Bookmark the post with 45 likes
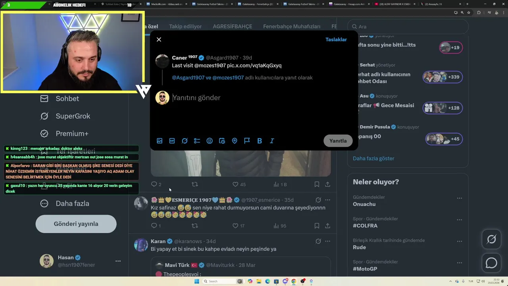This screenshot has height=286, width=508. coord(317,184)
